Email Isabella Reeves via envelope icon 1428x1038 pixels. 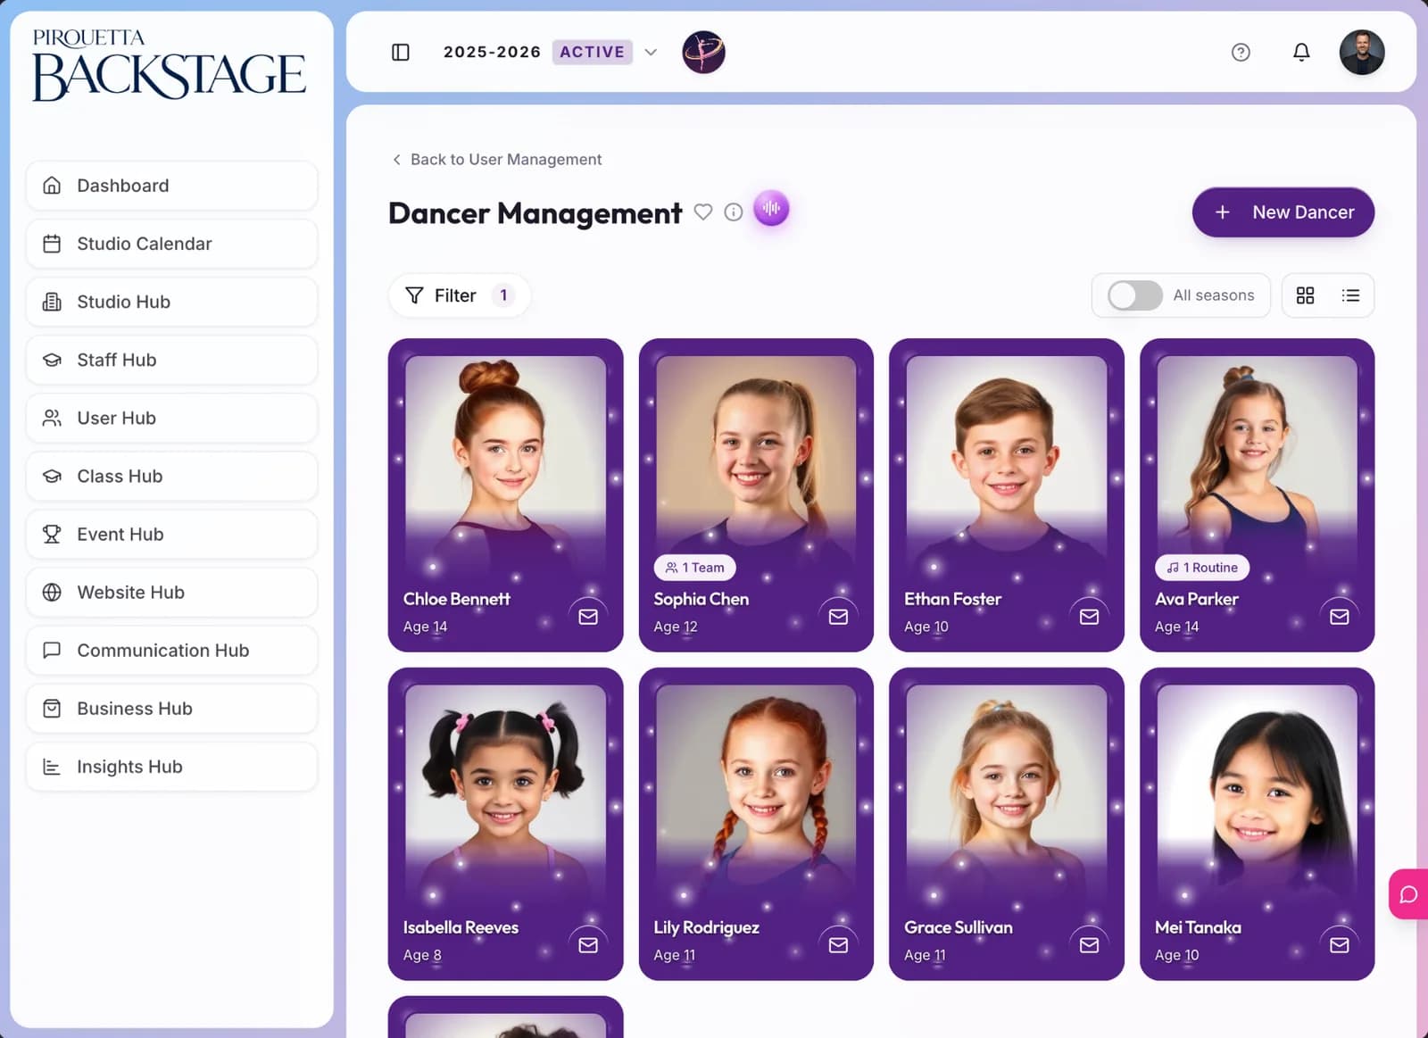(588, 945)
